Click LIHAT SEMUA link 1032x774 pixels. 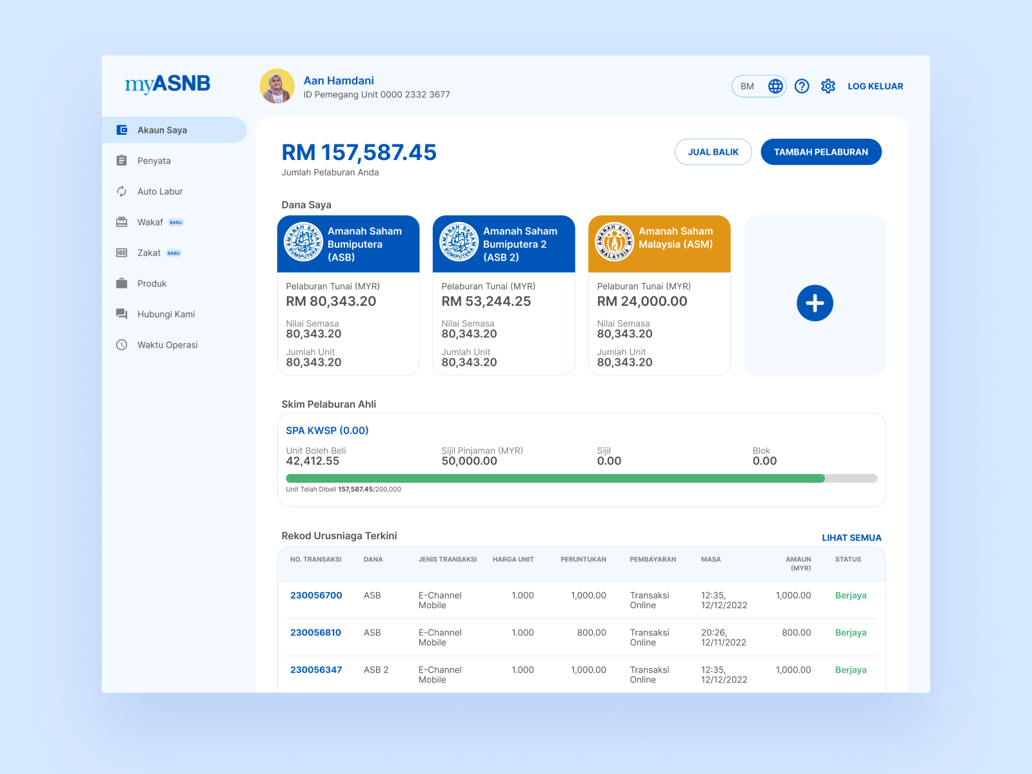point(851,538)
